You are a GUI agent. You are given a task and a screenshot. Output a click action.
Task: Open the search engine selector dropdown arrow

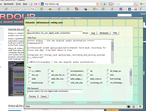coord(113,4)
